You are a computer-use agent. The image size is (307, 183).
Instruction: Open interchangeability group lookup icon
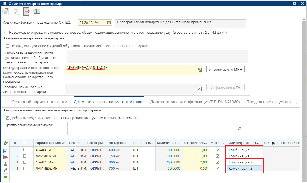coord(240,128)
